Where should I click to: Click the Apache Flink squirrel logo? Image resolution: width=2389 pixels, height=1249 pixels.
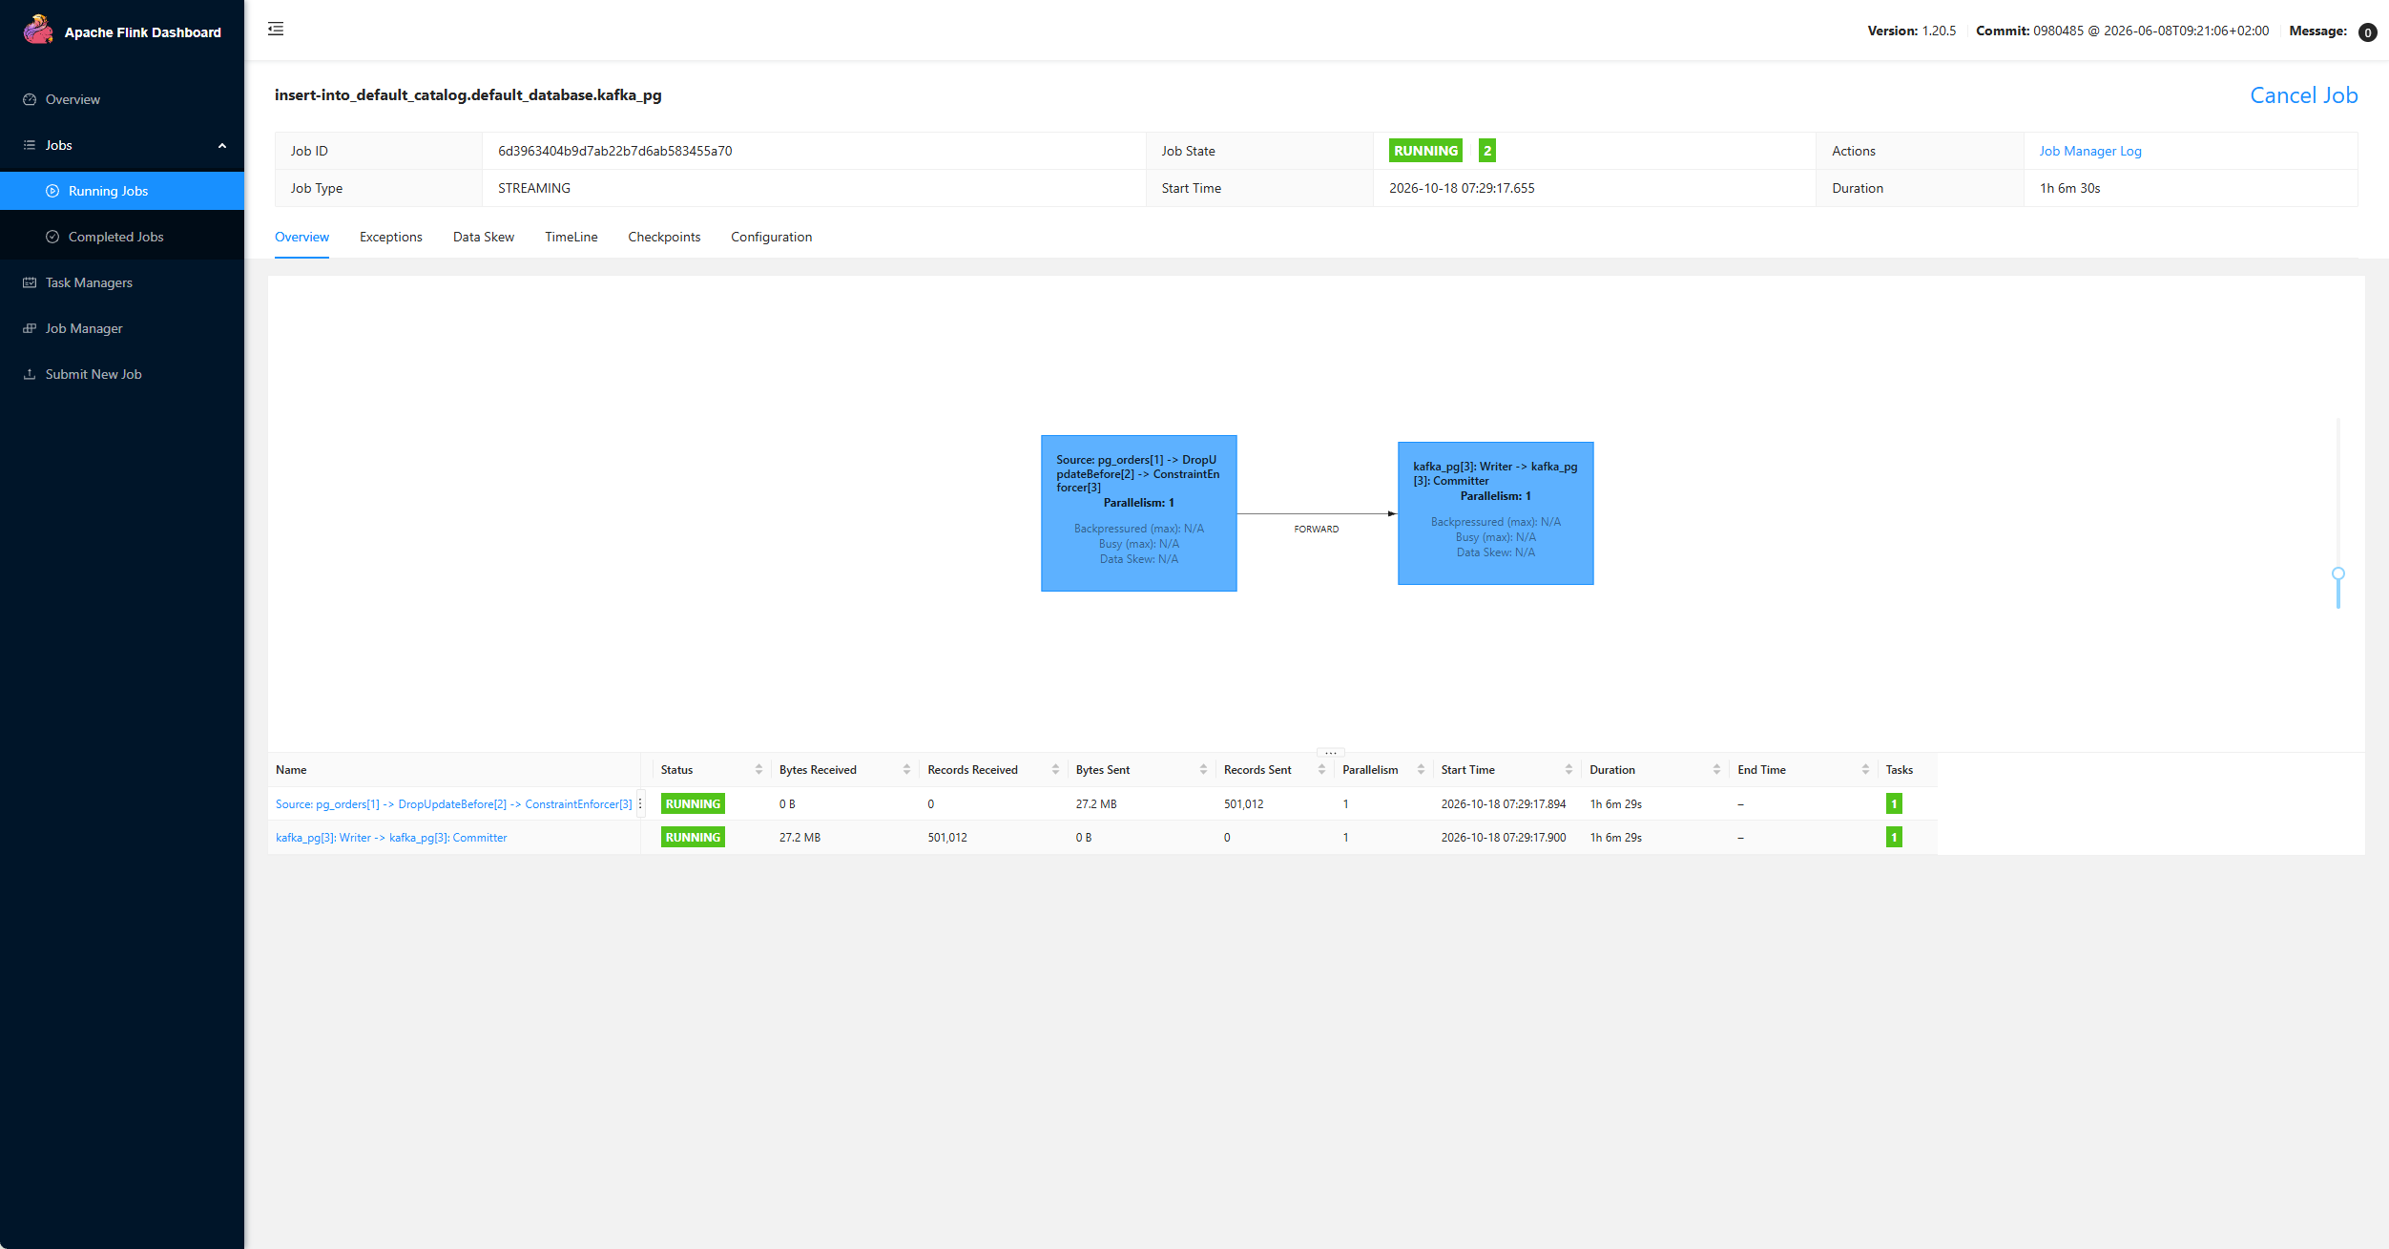coord(38,31)
